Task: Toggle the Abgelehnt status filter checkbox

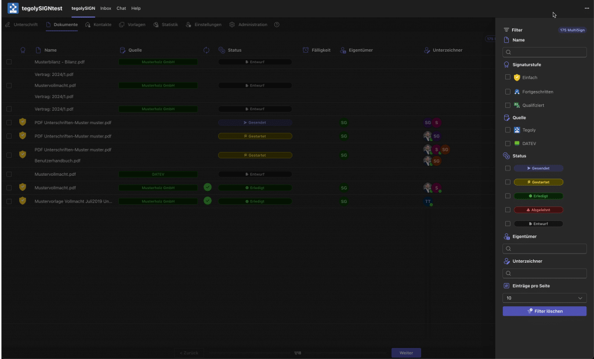Action: [508, 210]
